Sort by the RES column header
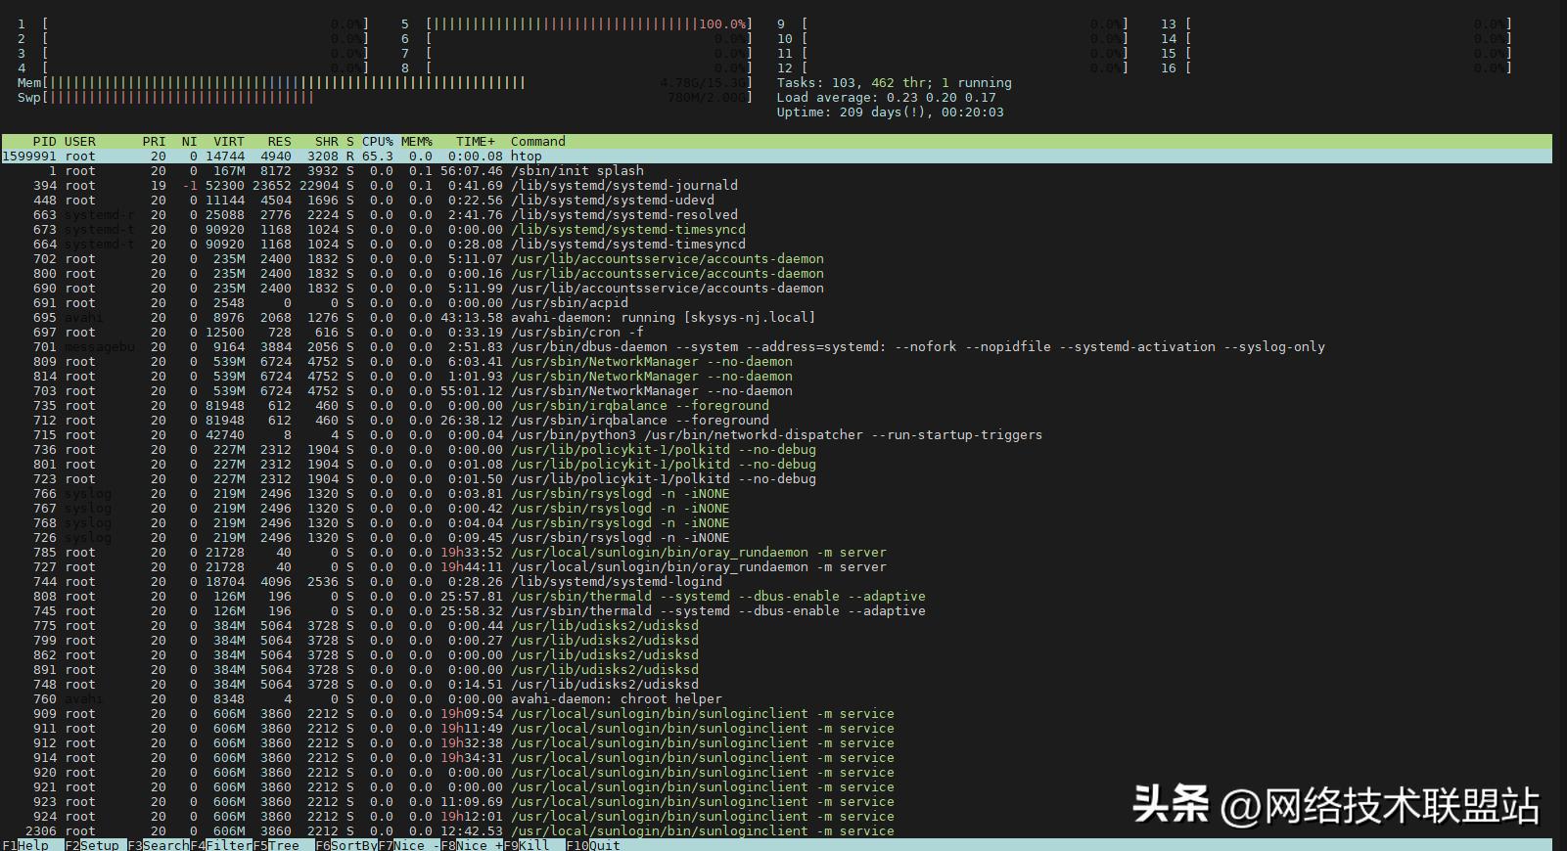The image size is (1567, 851). point(279,142)
